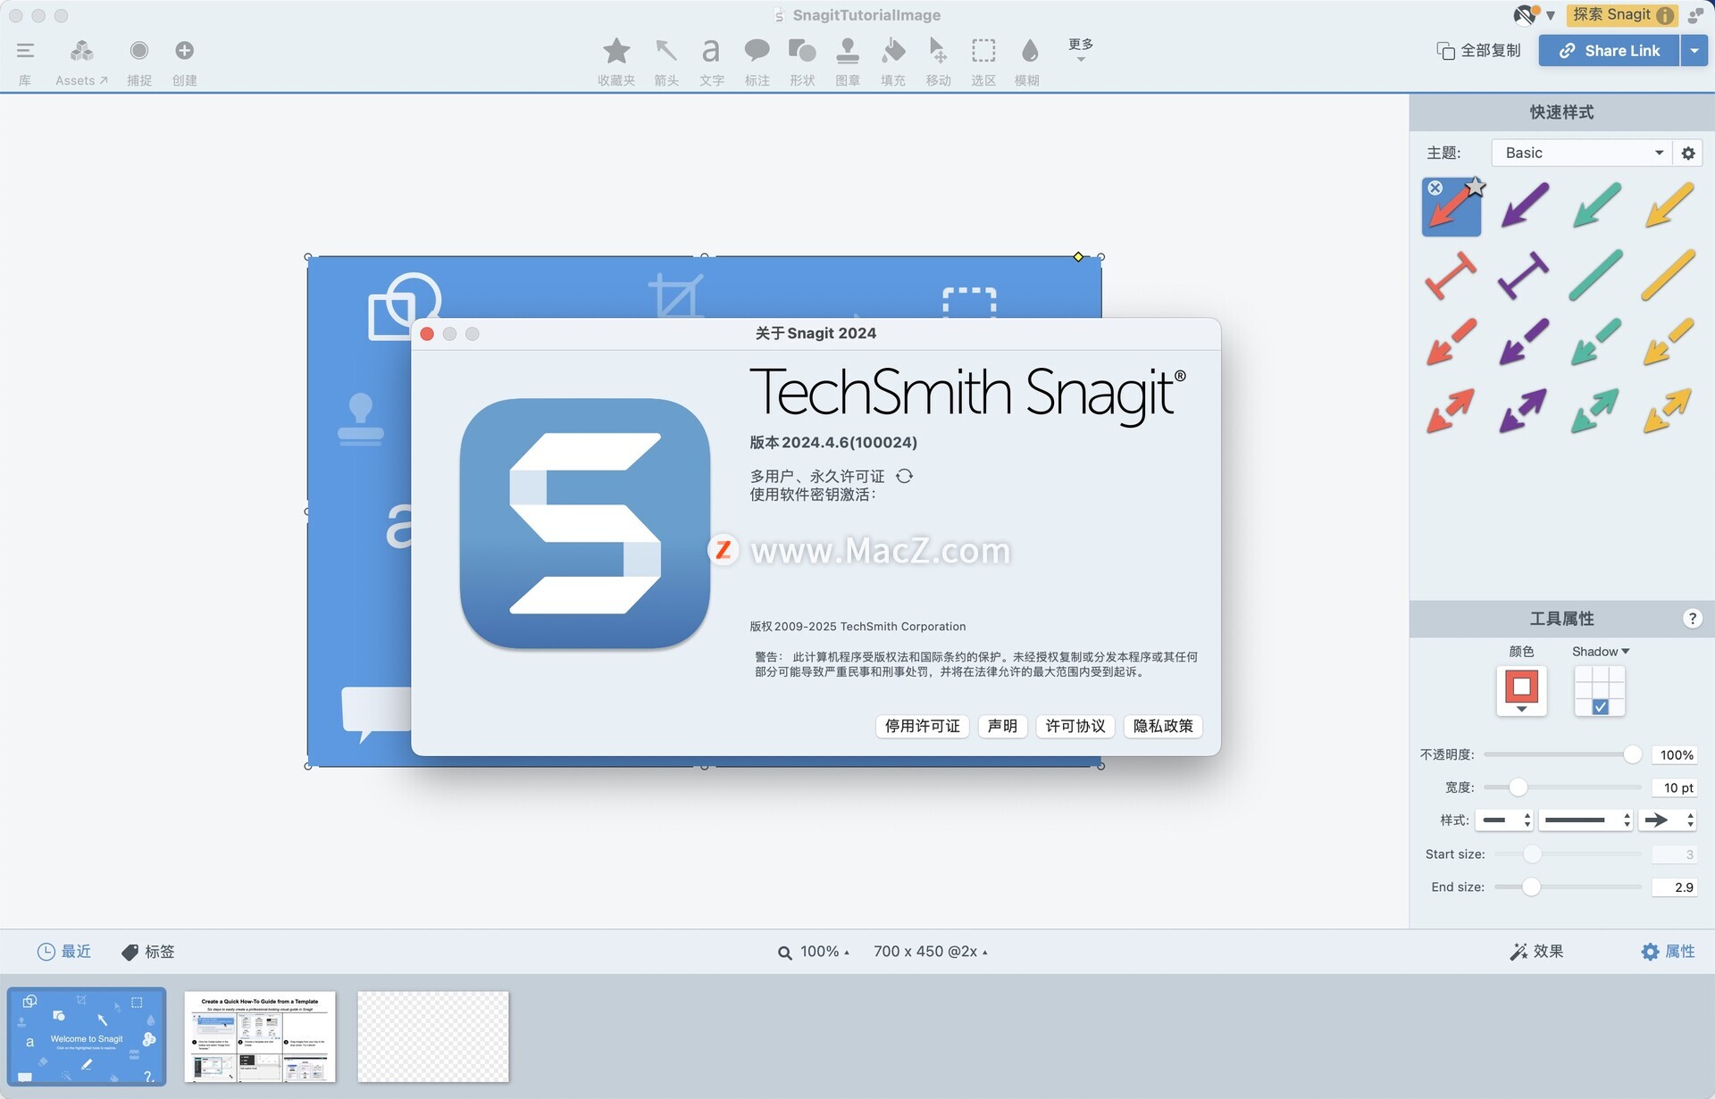Select the blank transparent thumbnail
The width and height of the screenshot is (1715, 1099).
tap(433, 1037)
